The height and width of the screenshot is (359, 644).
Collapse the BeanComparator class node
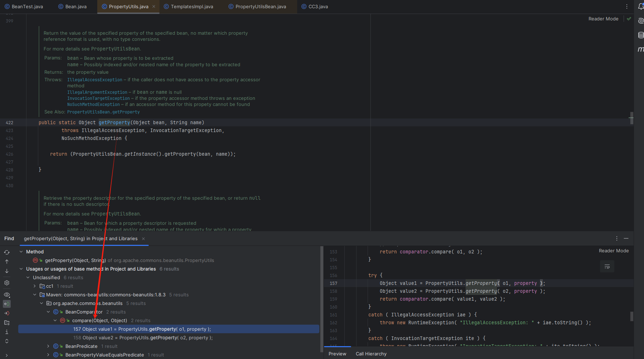click(x=48, y=312)
